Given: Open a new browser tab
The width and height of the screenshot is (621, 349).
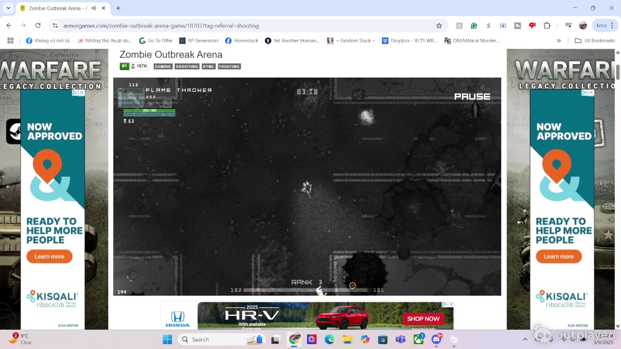Looking at the screenshot, I should point(118,8).
